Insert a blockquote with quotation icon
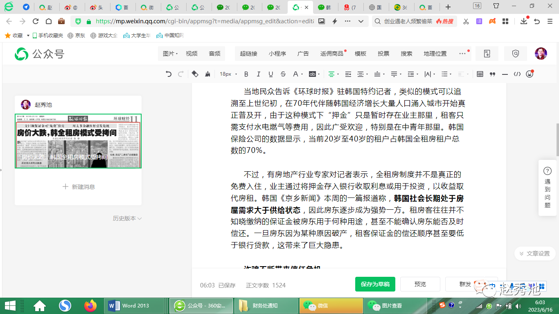Screen dimensions: 559x314 (x=492, y=74)
